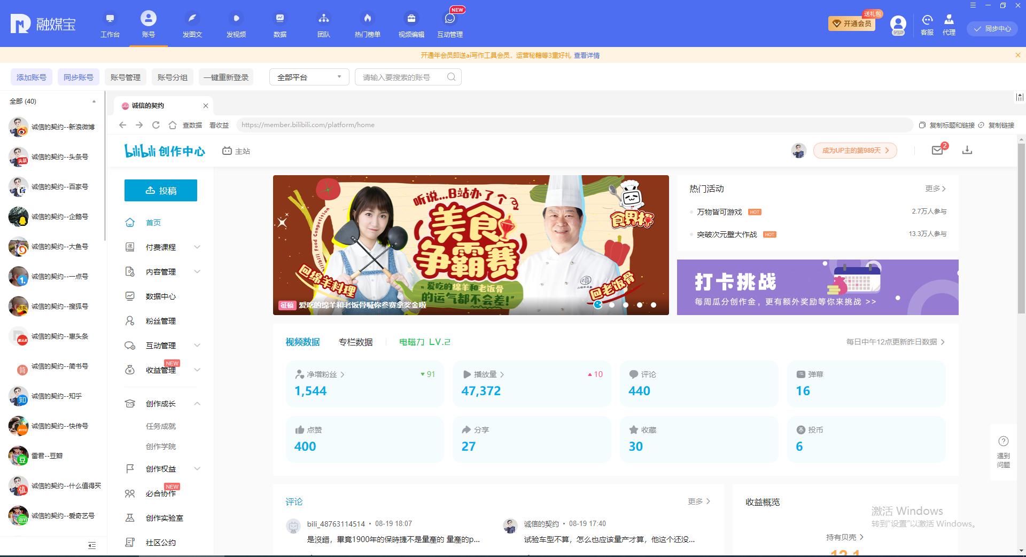The height and width of the screenshot is (557, 1026).
Task: Open 数据中心 in the bilibili sidebar
Action: (160, 296)
